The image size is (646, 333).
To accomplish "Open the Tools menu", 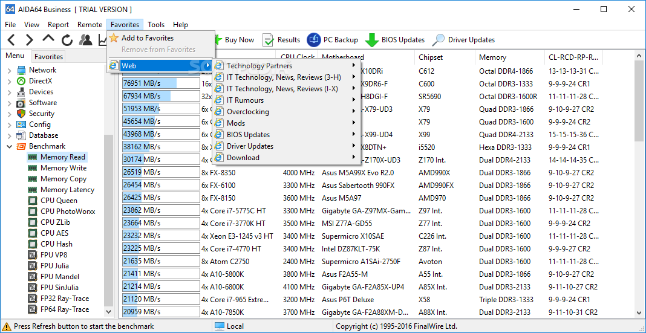I will pos(156,25).
